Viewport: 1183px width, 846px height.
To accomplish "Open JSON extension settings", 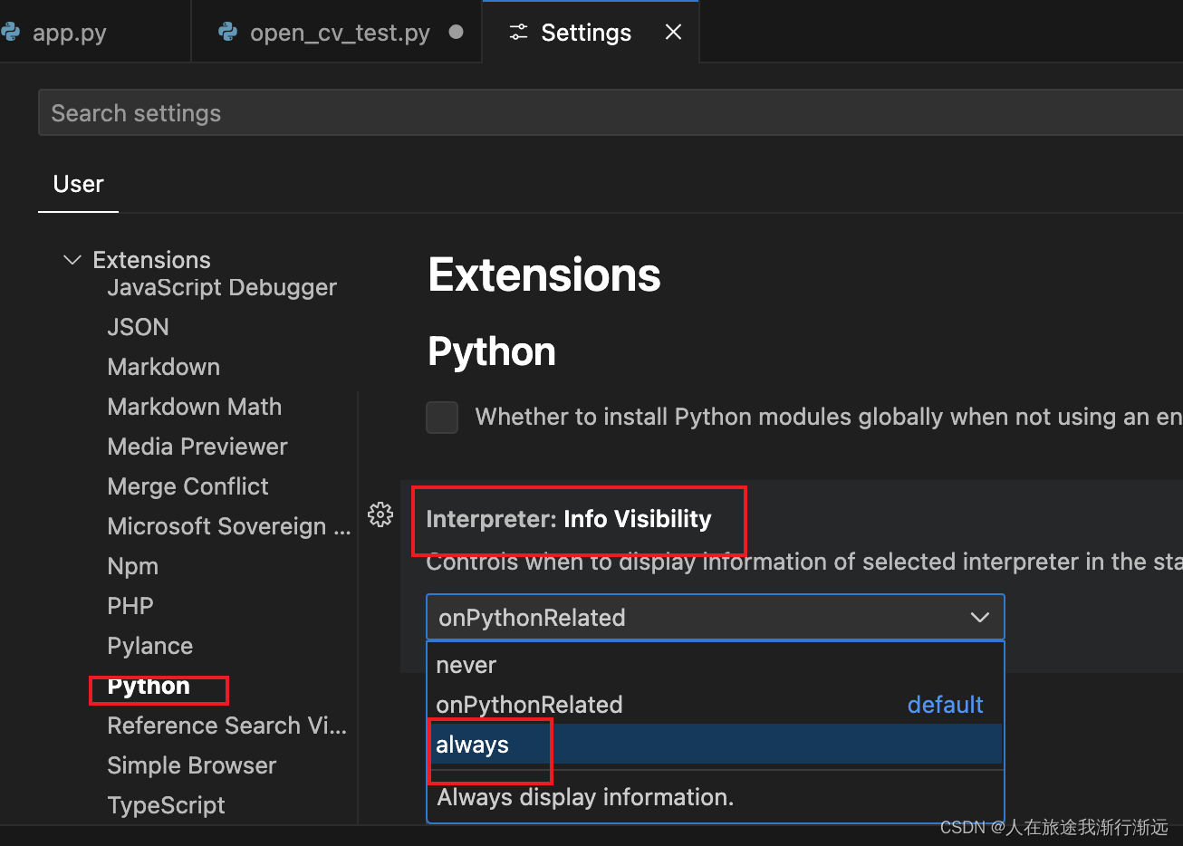I will pyautogui.click(x=138, y=327).
